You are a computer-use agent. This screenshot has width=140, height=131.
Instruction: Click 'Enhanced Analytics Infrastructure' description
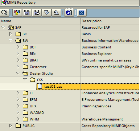tap(110, 93)
